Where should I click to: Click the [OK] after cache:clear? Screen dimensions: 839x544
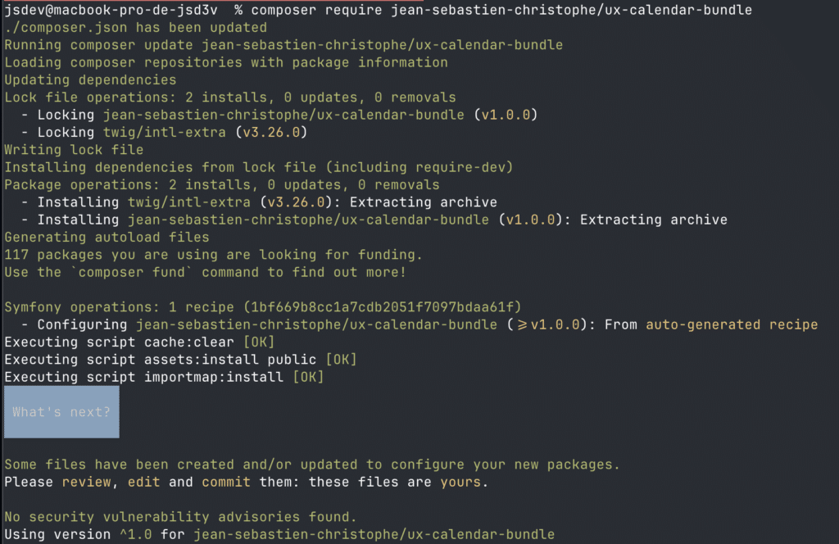click(x=259, y=342)
